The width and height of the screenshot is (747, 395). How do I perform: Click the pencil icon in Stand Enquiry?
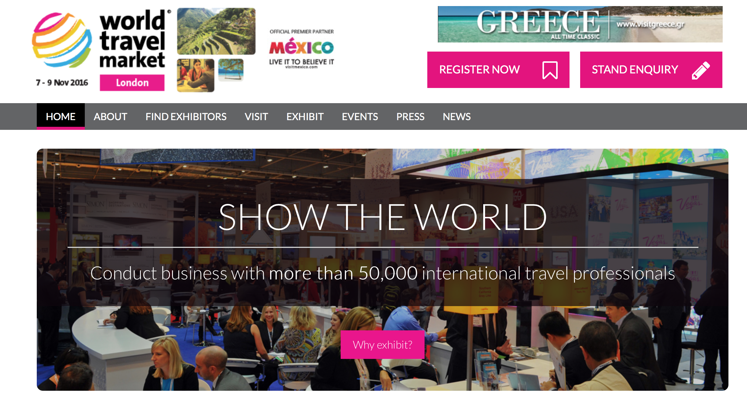pyautogui.click(x=701, y=70)
